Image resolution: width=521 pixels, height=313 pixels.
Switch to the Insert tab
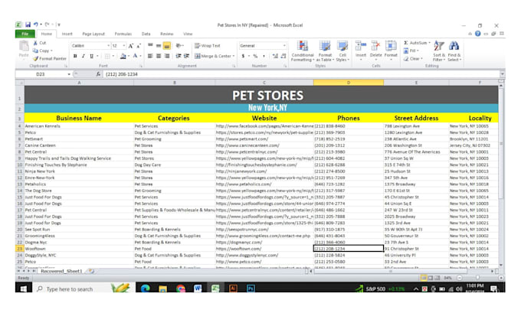click(x=67, y=34)
